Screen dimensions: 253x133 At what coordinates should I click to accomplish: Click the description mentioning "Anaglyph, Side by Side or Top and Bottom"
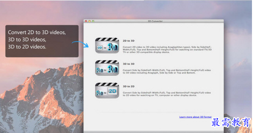167,71
